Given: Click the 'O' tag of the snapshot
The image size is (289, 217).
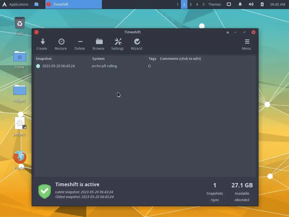Looking at the screenshot, I should click(x=150, y=66).
